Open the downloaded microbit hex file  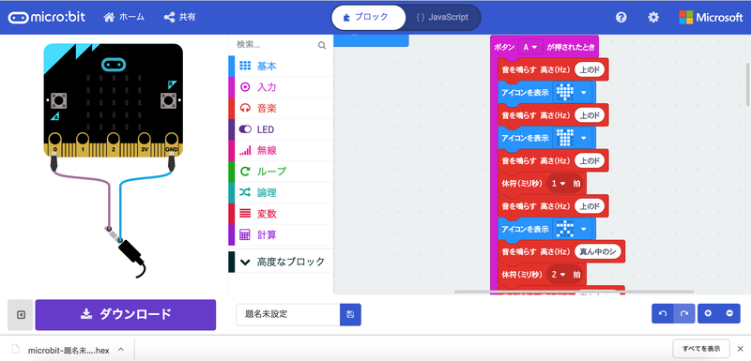click(x=69, y=350)
